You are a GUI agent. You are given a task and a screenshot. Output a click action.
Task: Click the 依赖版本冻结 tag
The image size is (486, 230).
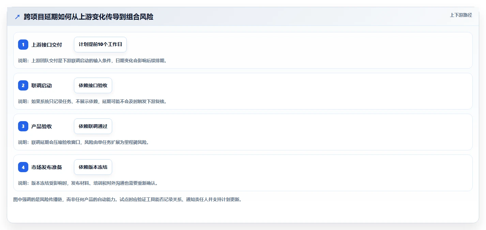(x=93, y=167)
